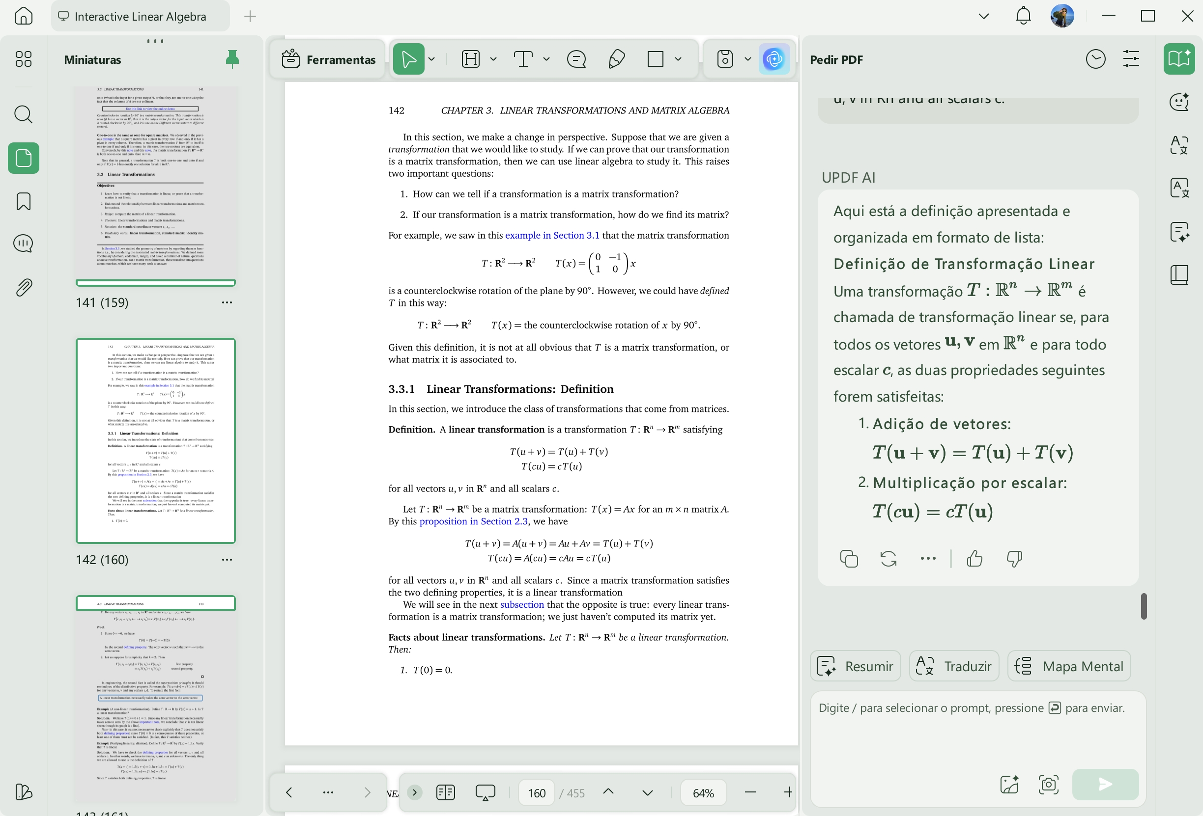Select page 142 (160) thumbnail
The image size is (1203, 816).
pyautogui.click(x=155, y=440)
